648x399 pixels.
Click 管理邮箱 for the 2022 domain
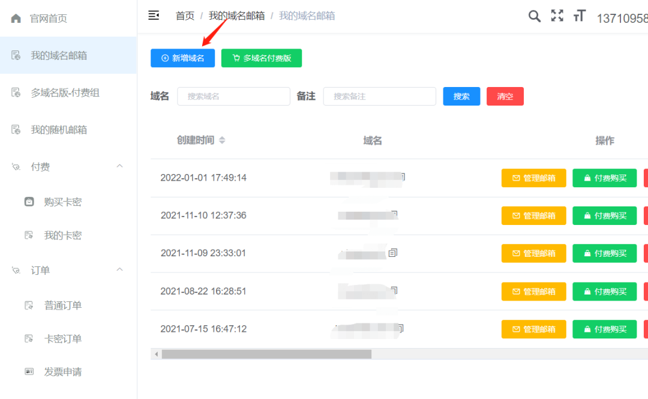533,178
